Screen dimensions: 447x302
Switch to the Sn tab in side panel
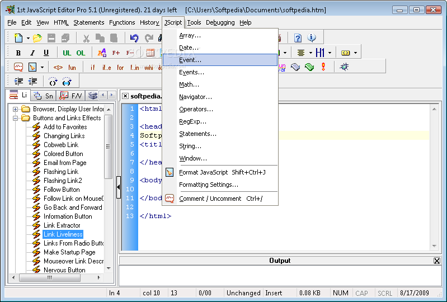pyautogui.click(x=44, y=96)
